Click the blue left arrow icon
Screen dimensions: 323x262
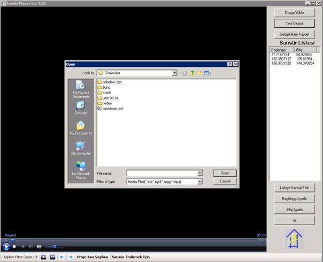tap(61, 257)
